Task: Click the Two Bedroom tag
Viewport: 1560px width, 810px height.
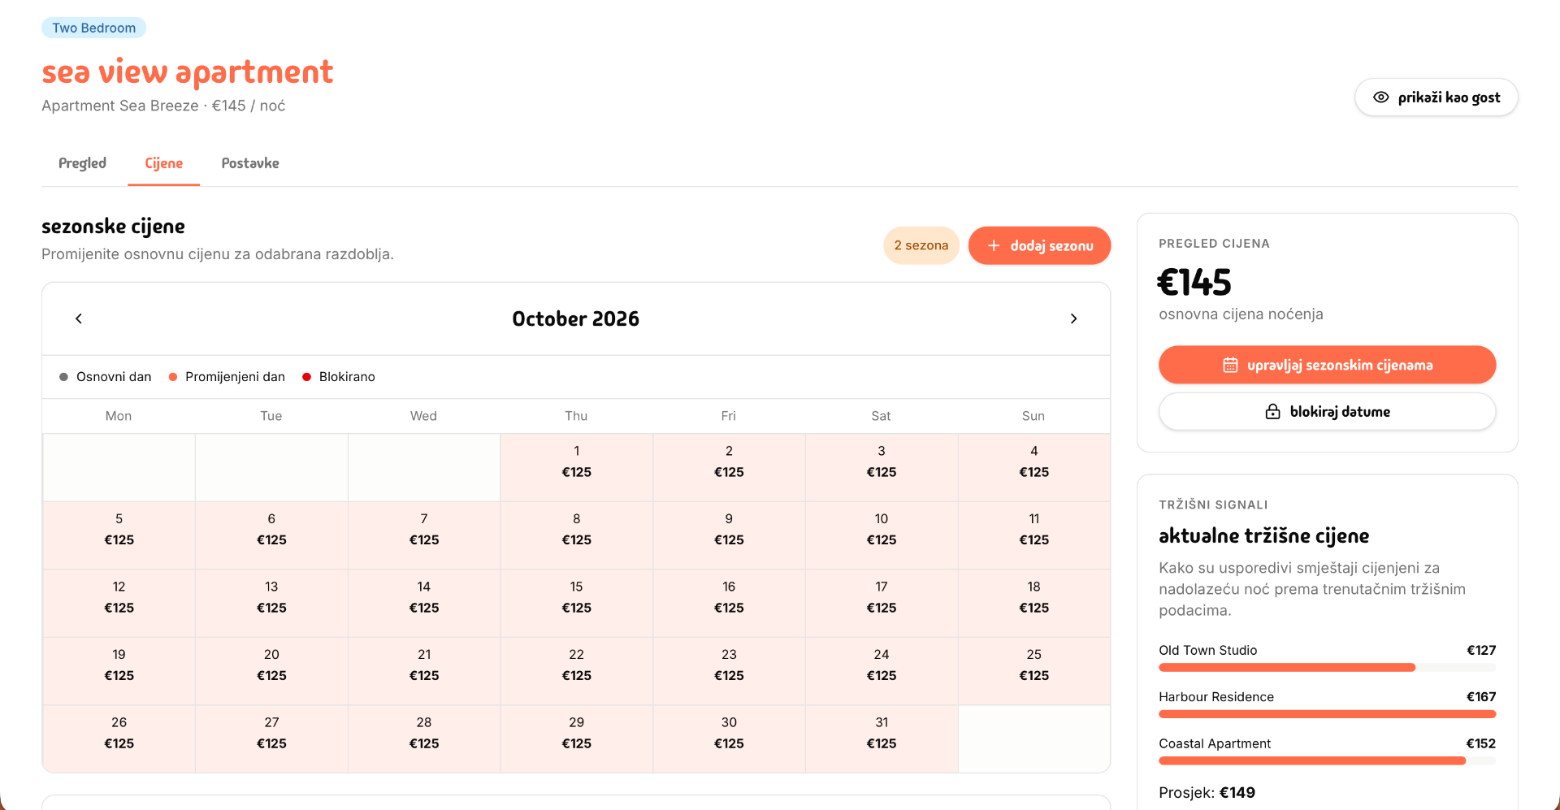Action: tap(93, 28)
